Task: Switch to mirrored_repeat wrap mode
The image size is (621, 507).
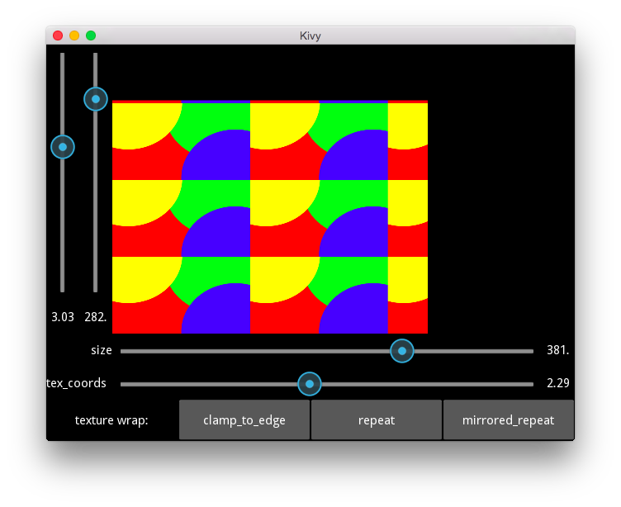Action: [508, 419]
